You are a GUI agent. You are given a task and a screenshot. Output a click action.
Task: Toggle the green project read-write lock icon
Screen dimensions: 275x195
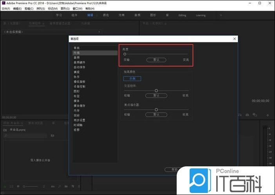[x=5, y=187]
